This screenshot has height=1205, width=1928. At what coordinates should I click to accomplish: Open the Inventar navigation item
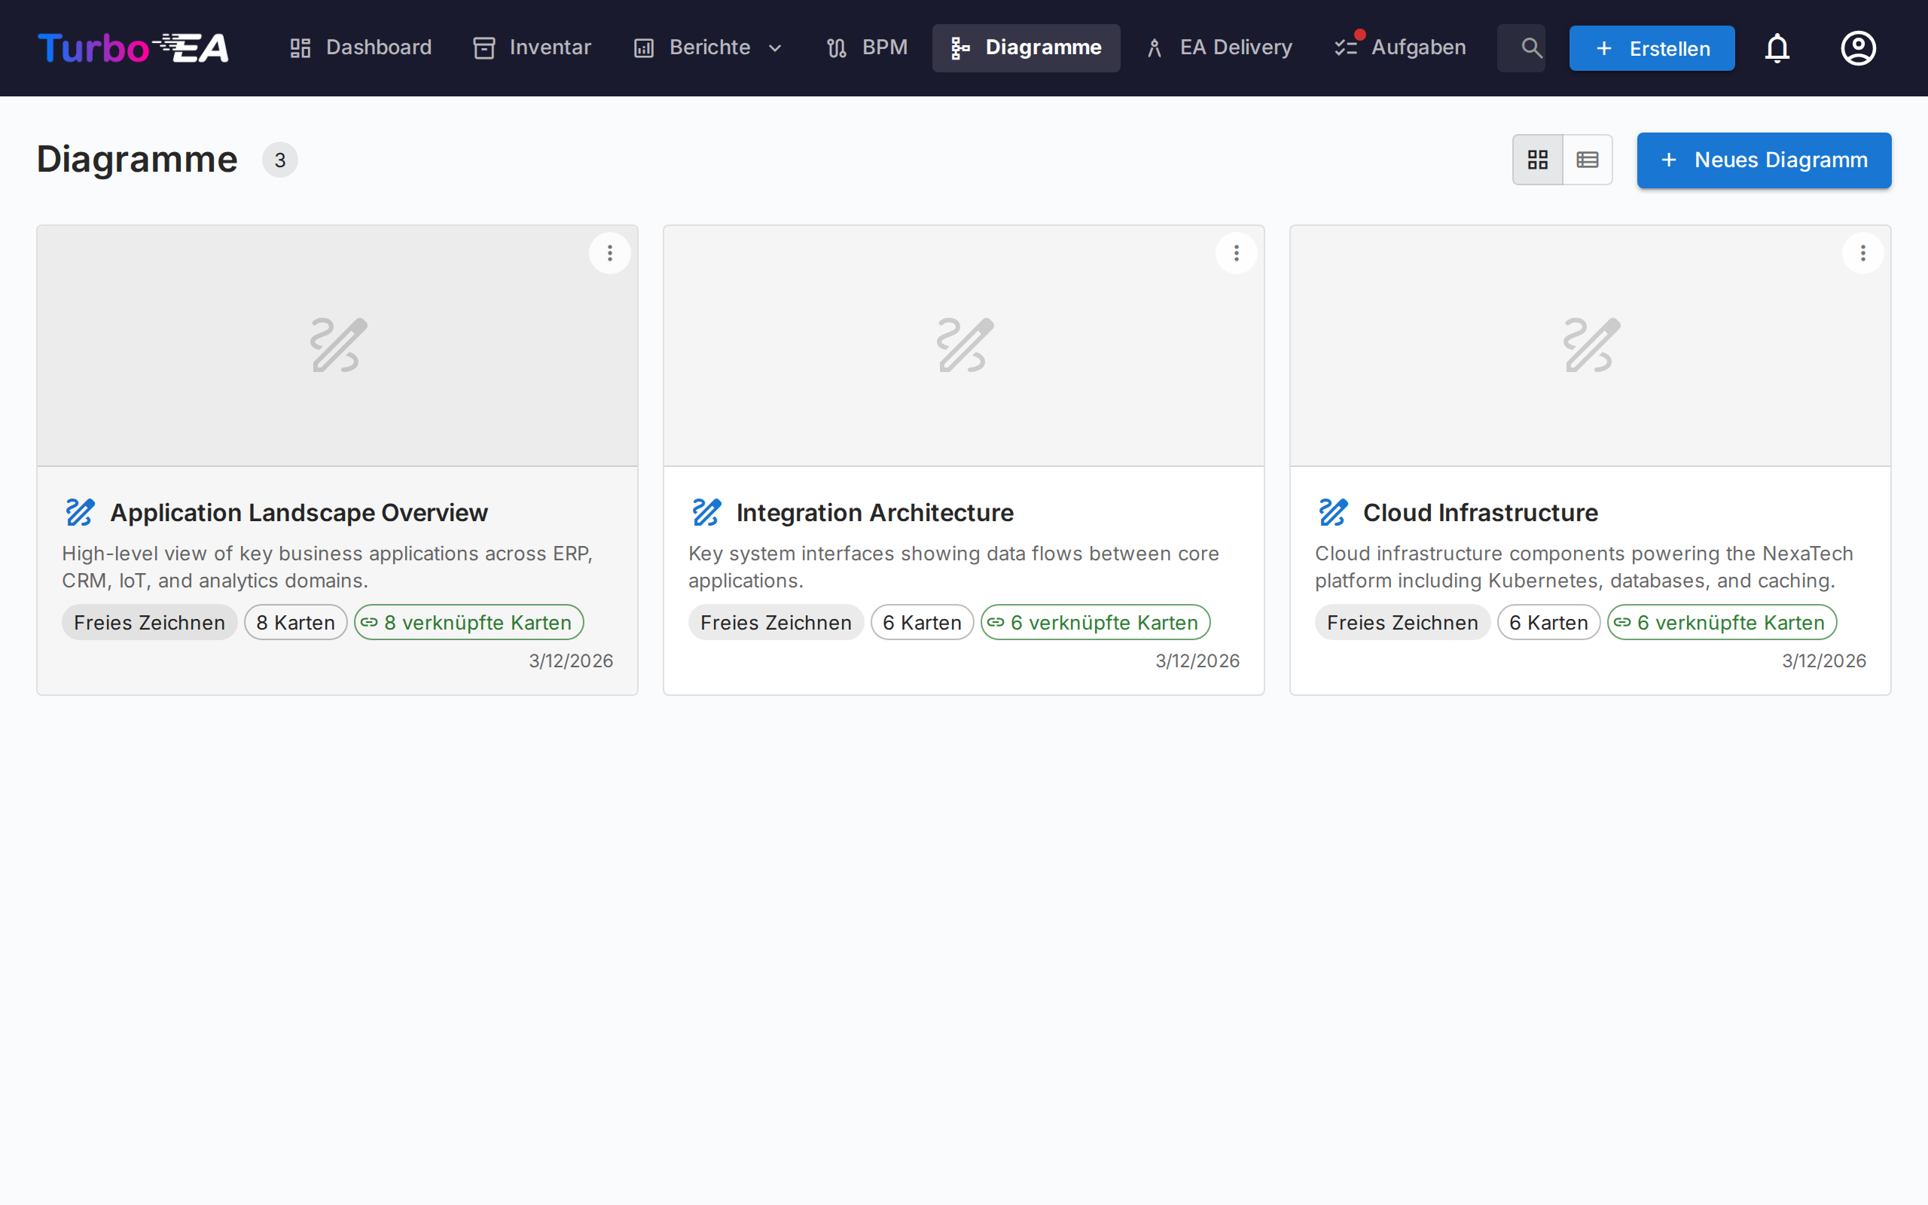(x=532, y=47)
